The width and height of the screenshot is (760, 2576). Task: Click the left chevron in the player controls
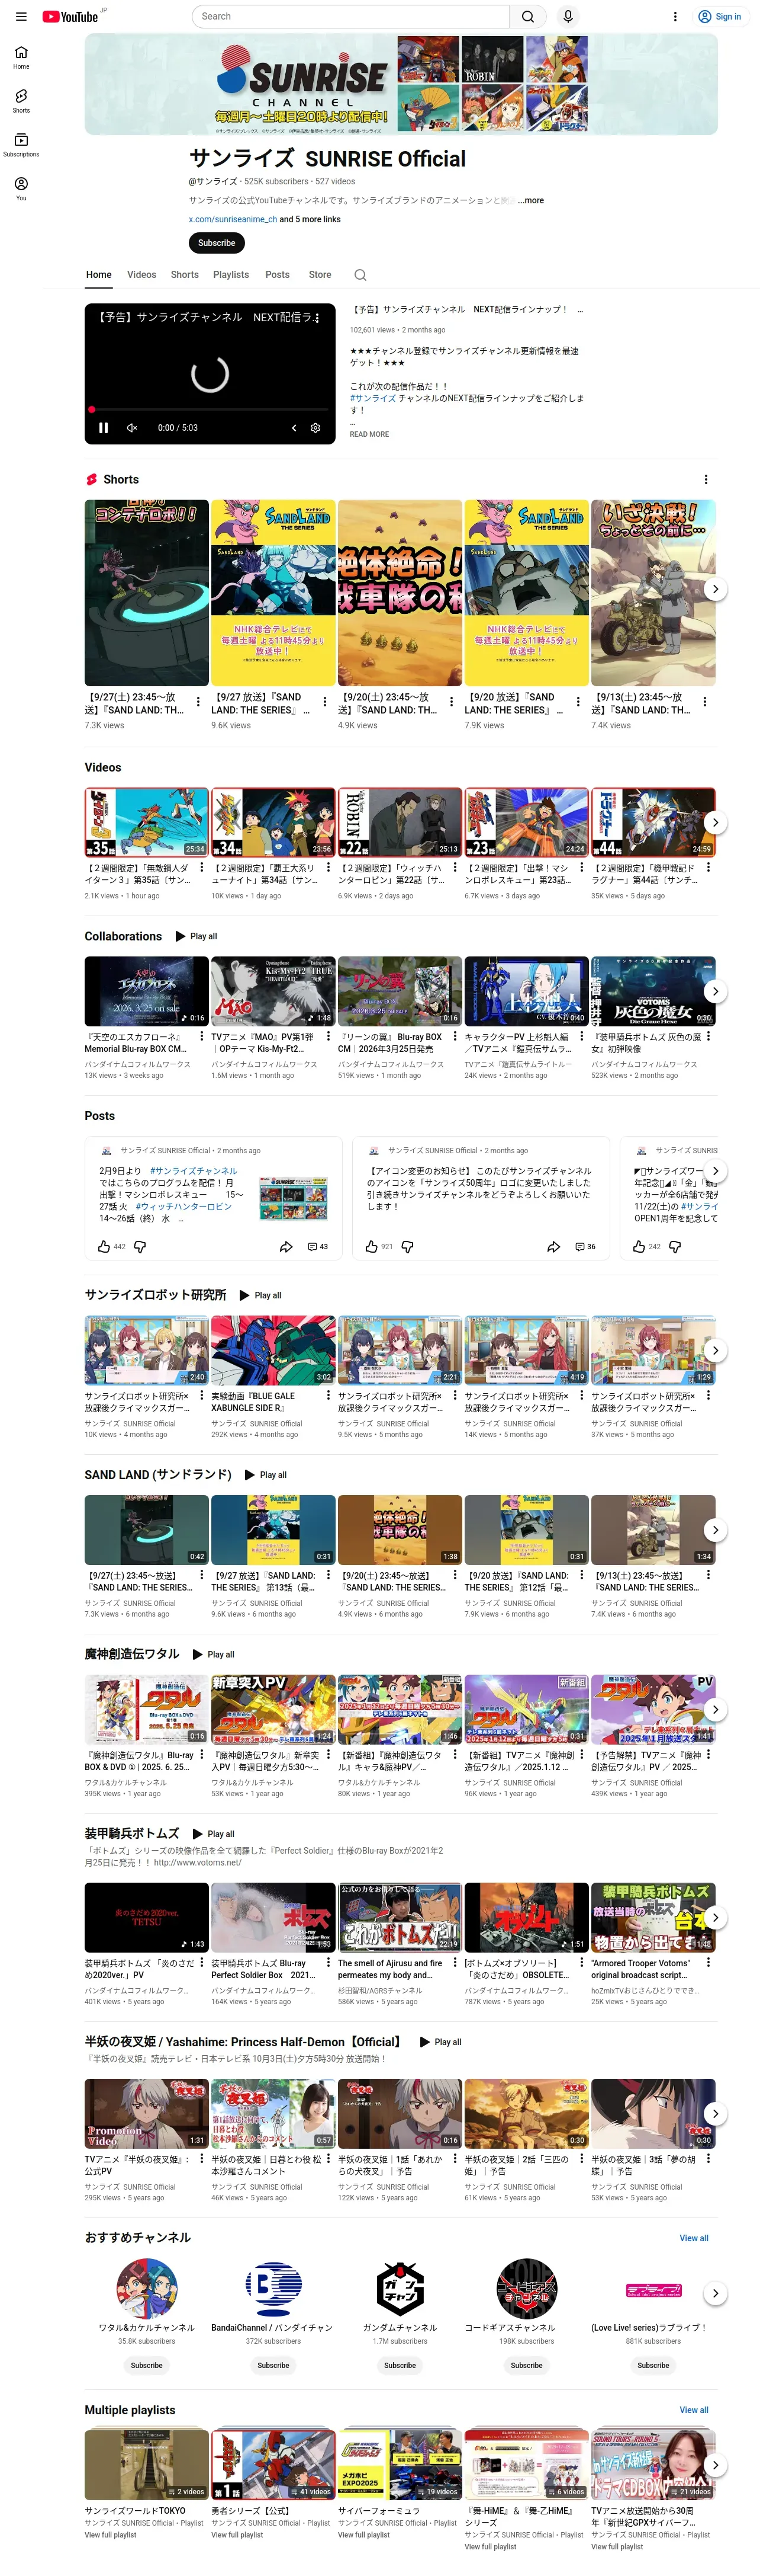point(294,428)
